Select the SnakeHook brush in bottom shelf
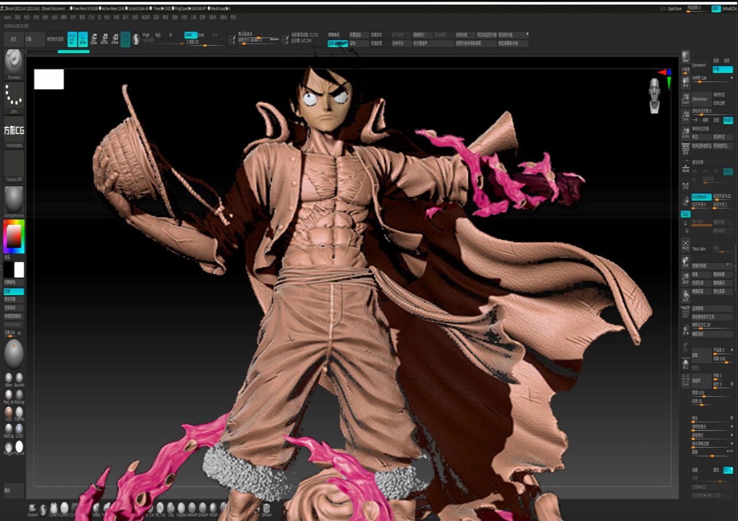This screenshot has width=738, height=521. point(33,509)
